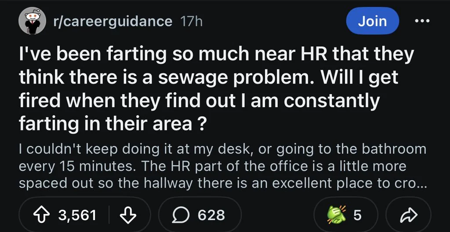
Task: Open the 628 comments count
Action: pos(211,215)
